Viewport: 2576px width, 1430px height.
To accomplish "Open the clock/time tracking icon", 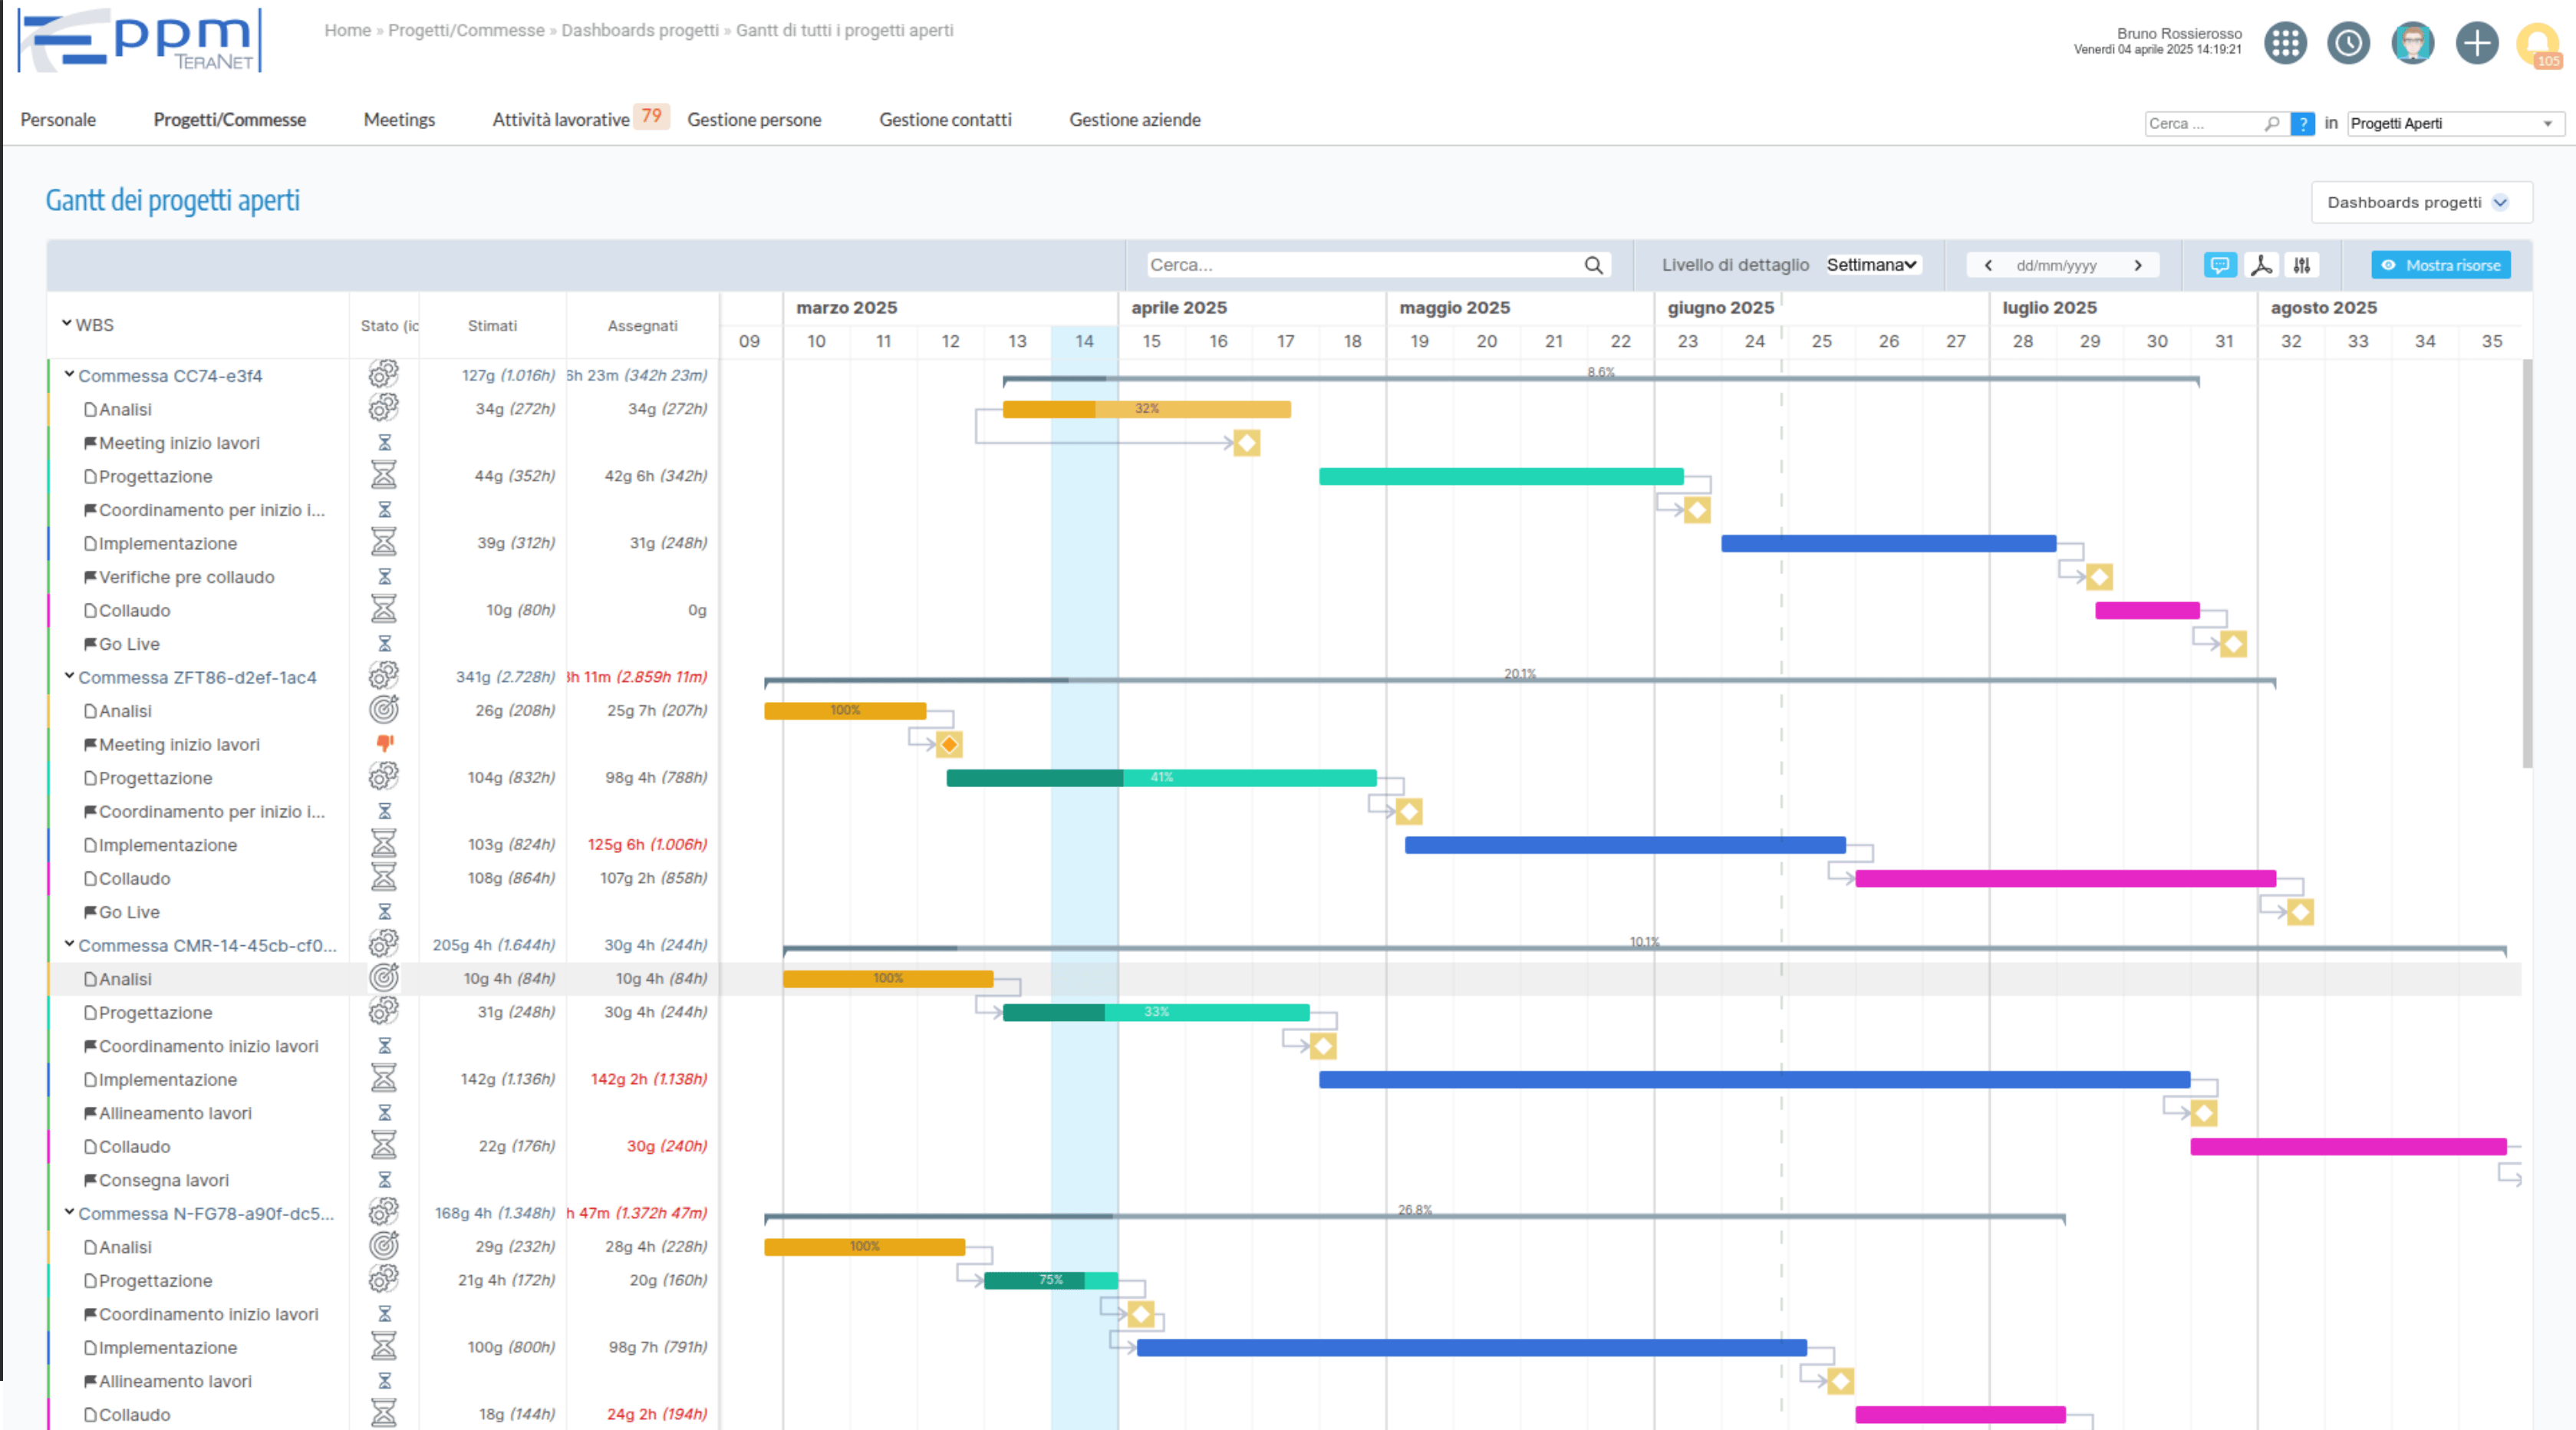I will [x=2348, y=43].
